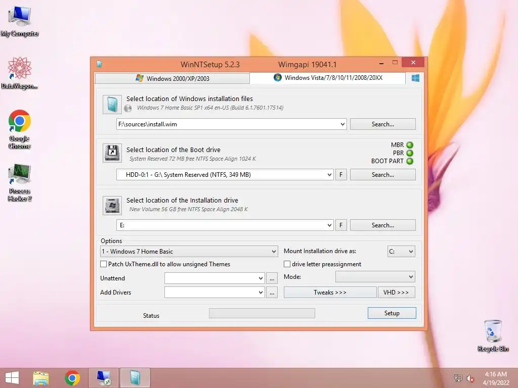Enable Patch UxTheme.dll checkbox

[103, 264]
